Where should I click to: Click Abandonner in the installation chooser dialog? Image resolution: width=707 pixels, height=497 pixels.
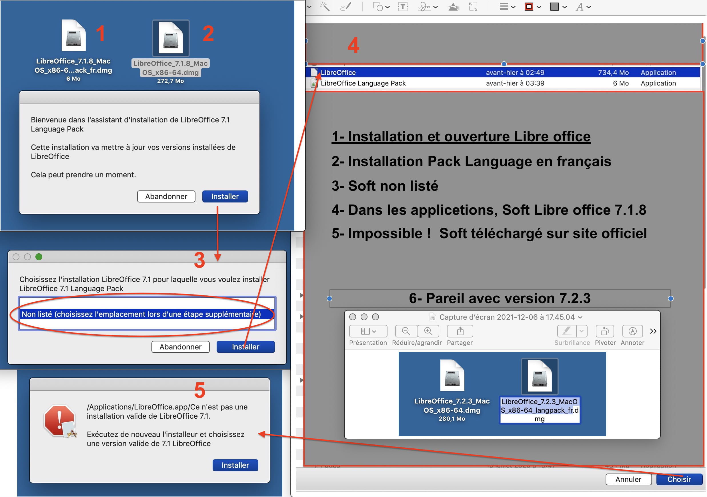tap(180, 347)
